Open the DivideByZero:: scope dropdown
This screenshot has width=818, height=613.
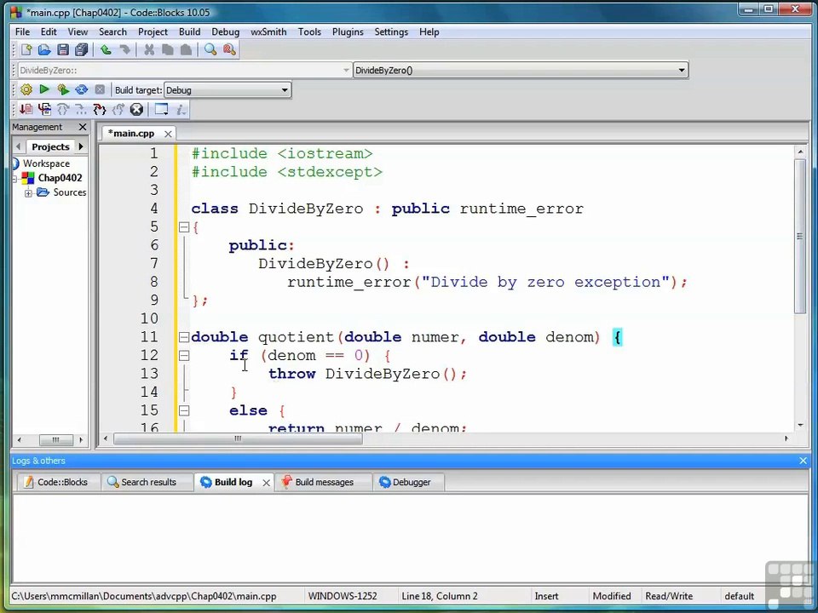pos(184,71)
